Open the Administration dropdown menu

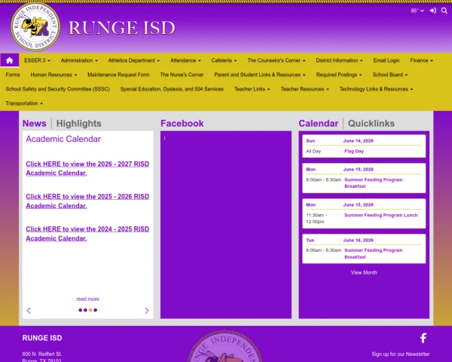[79, 60]
